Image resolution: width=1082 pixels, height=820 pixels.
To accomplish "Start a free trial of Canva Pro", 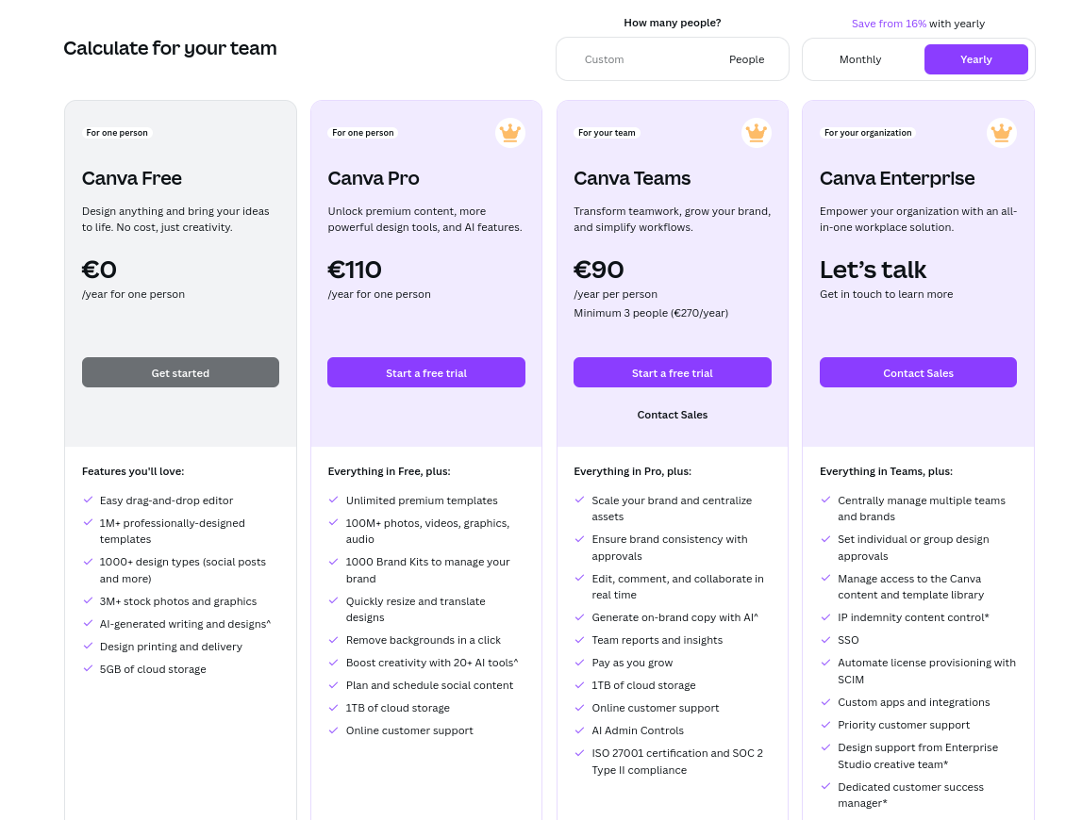I will (426, 372).
